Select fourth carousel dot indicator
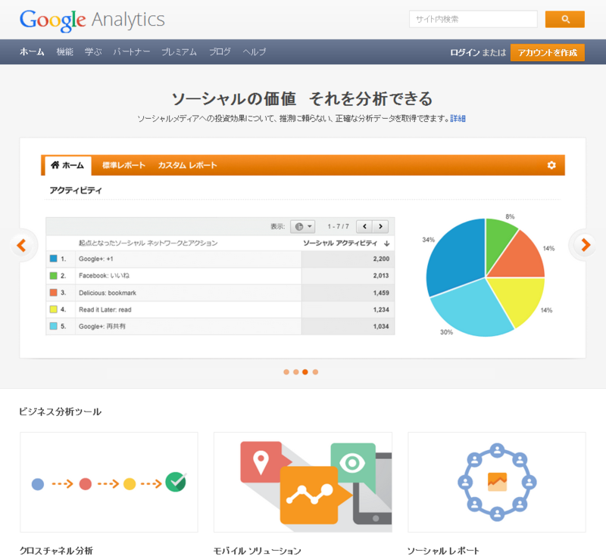606x559 pixels. (x=315, y=372)
